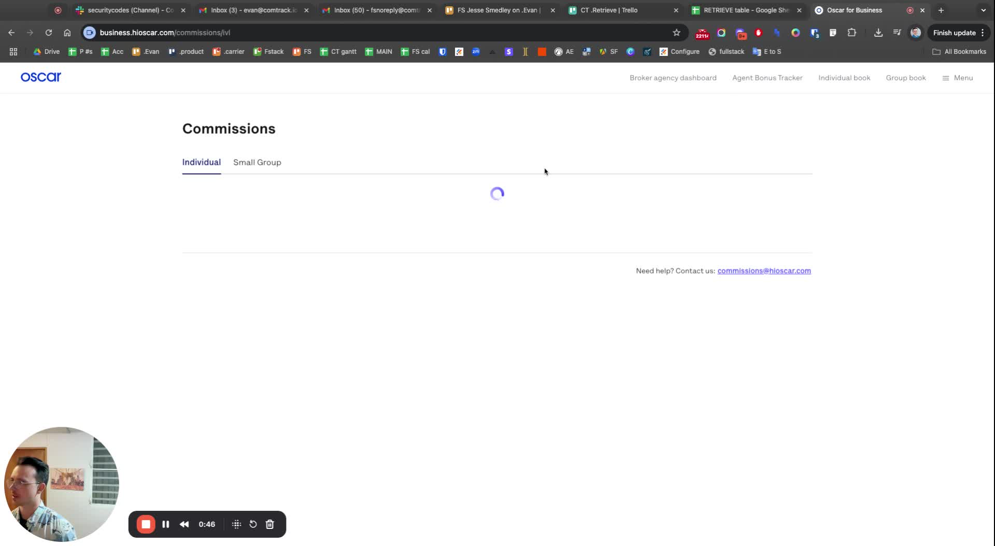The height and width of the screenshot is (546, 995).
Task: Go back to the previous page
Action: [11, 33]
